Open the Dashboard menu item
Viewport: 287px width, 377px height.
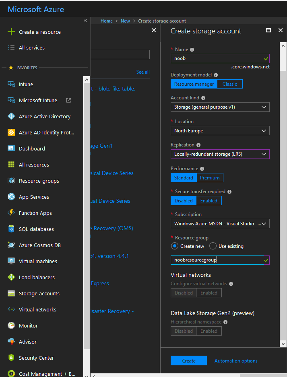pyautogui.click(x=32, y=148)
